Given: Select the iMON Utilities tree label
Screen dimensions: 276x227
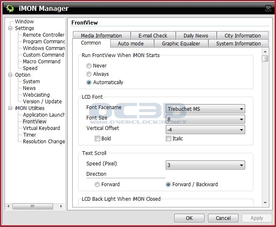Looking at the screenshot, I should pos(30,108).
